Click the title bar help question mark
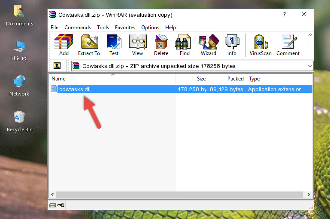 click(285, 14)
